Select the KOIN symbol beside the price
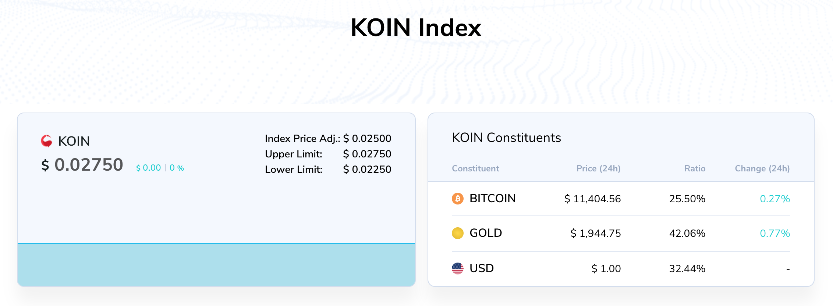 74,141
